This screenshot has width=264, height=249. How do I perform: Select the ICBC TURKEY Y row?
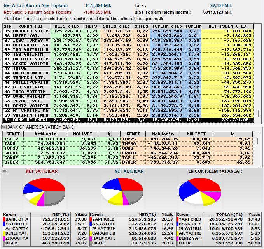pos(128,41)
